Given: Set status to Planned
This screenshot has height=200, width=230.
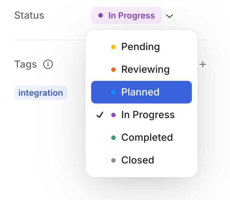Looking at the screenshot, I should [141, 92].
